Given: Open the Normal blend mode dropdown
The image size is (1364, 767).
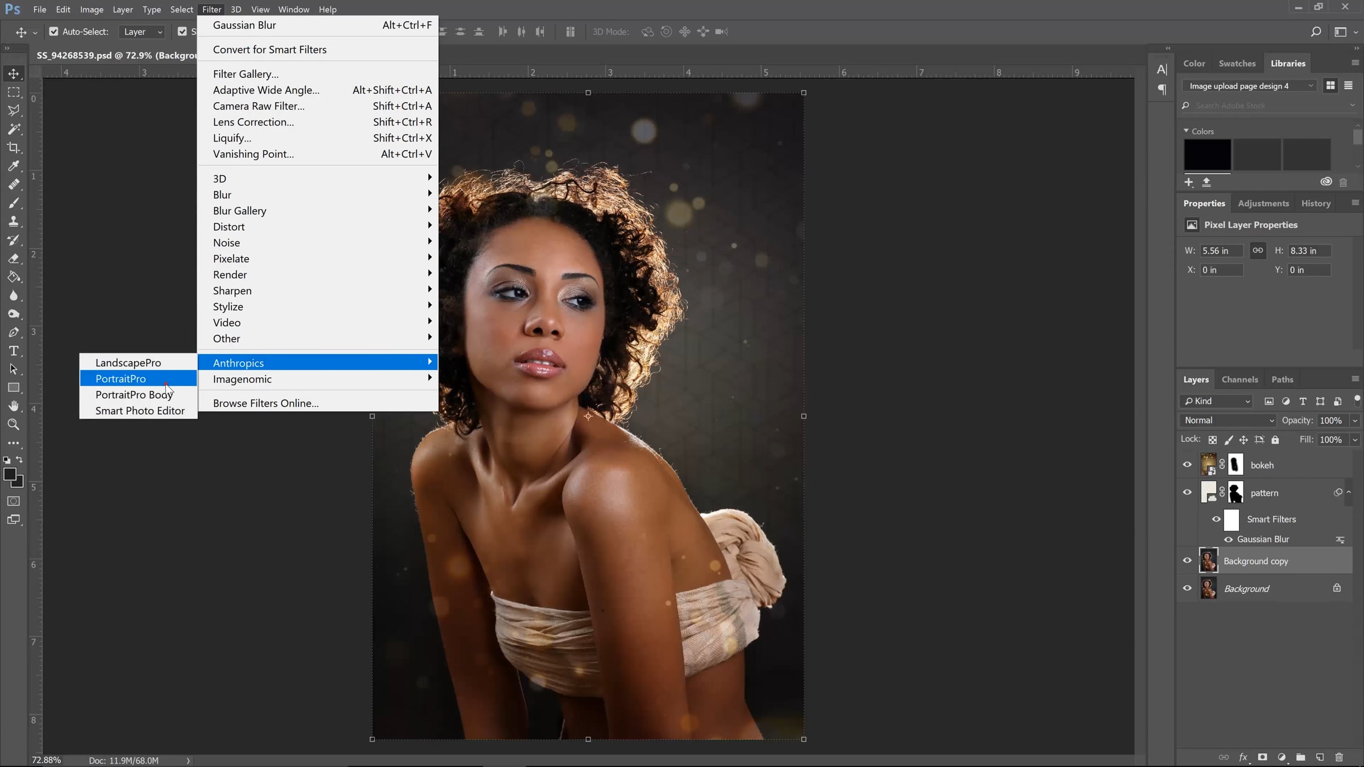Looking at the screenshot, I should click(x=1228, y=420).
